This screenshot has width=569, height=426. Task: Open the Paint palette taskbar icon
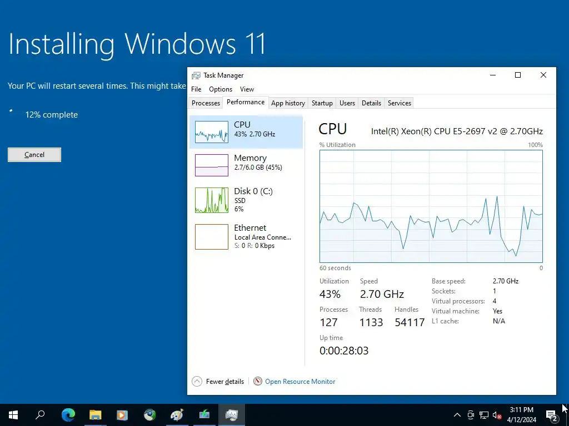pos(177,415)
